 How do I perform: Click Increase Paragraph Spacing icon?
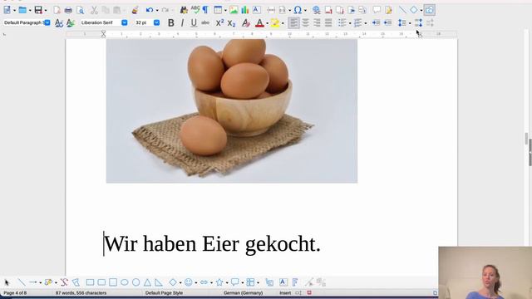418,22
